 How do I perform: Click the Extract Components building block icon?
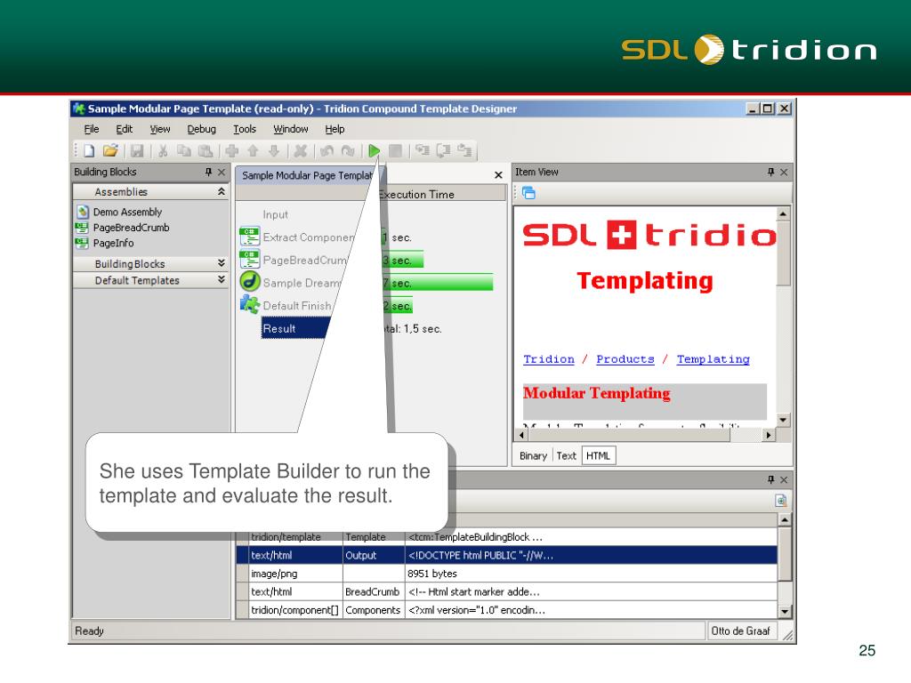coord(250,237)
